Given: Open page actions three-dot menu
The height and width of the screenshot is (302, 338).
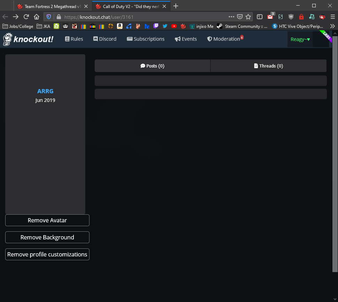Looking at the screenshot, I should pos(231,17).
